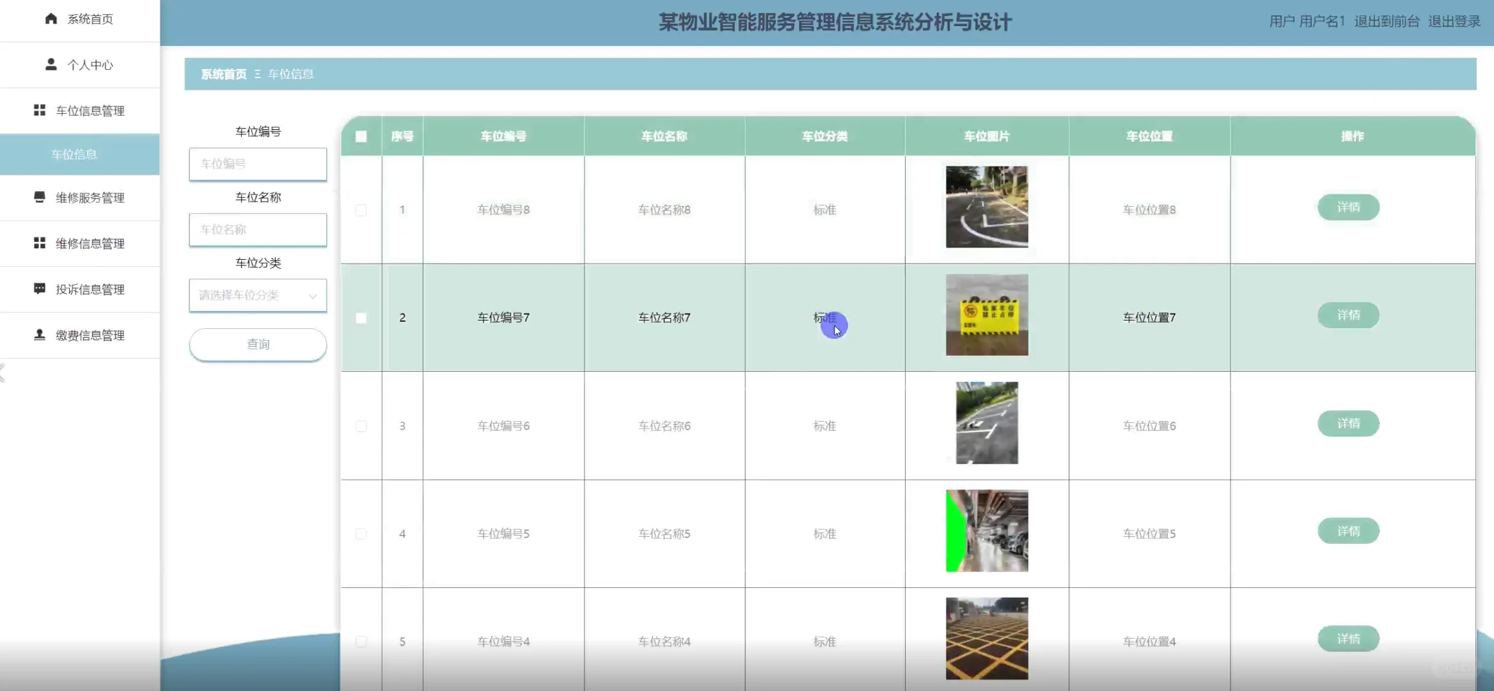
Task: Click the user icon next to 缴费信息管理
Action: [x=38, y=335]
